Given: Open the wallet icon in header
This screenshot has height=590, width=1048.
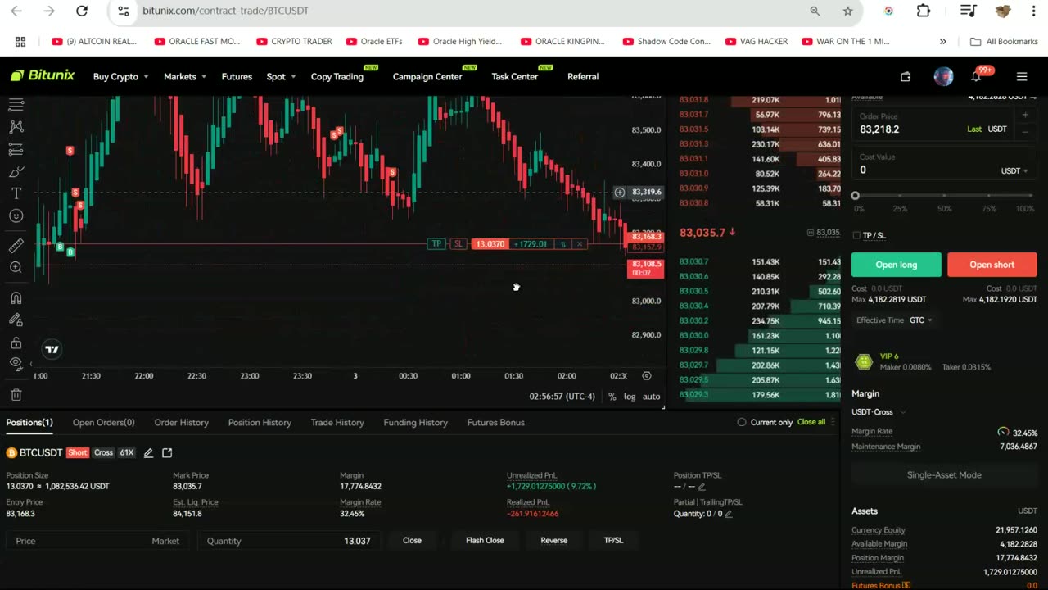Looking at the screenshot, I should click(x=906, y=76).
